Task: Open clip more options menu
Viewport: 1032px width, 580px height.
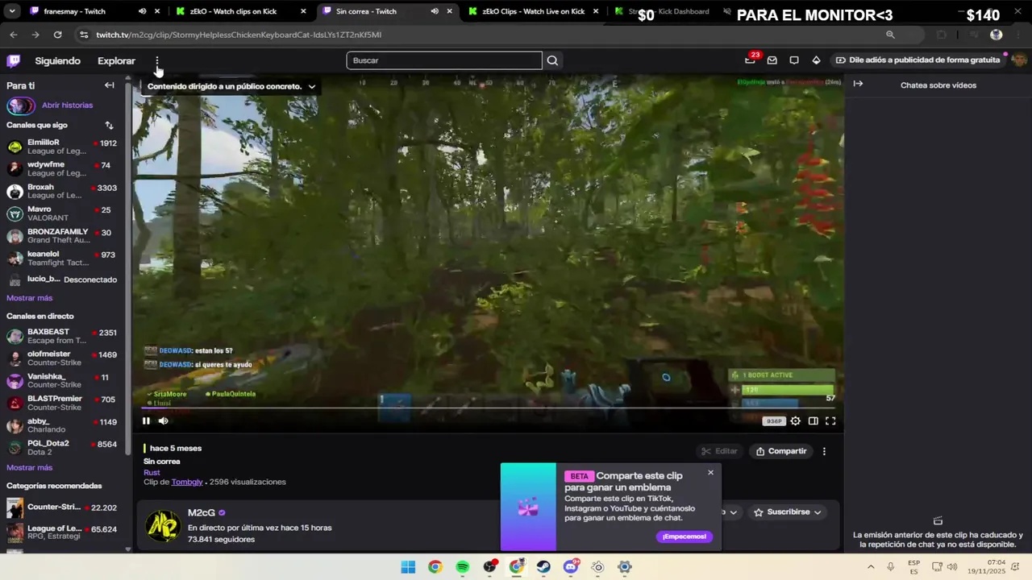Action: click(x=824, y=451)
